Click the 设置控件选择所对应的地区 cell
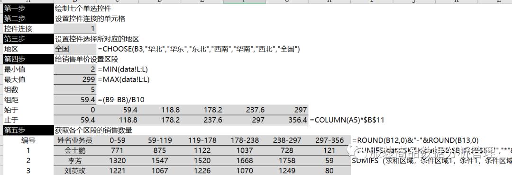This screenshot has width=512, height=175. point(97,39)
